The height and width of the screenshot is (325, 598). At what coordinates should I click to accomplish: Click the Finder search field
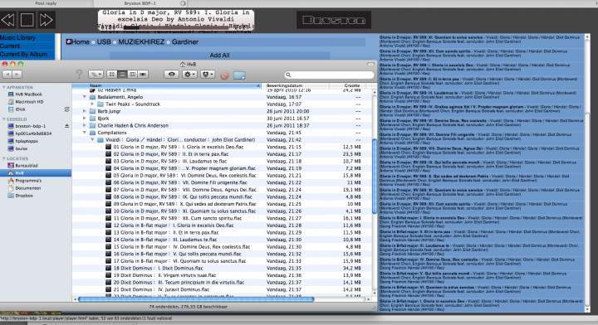tap(329, 75)
